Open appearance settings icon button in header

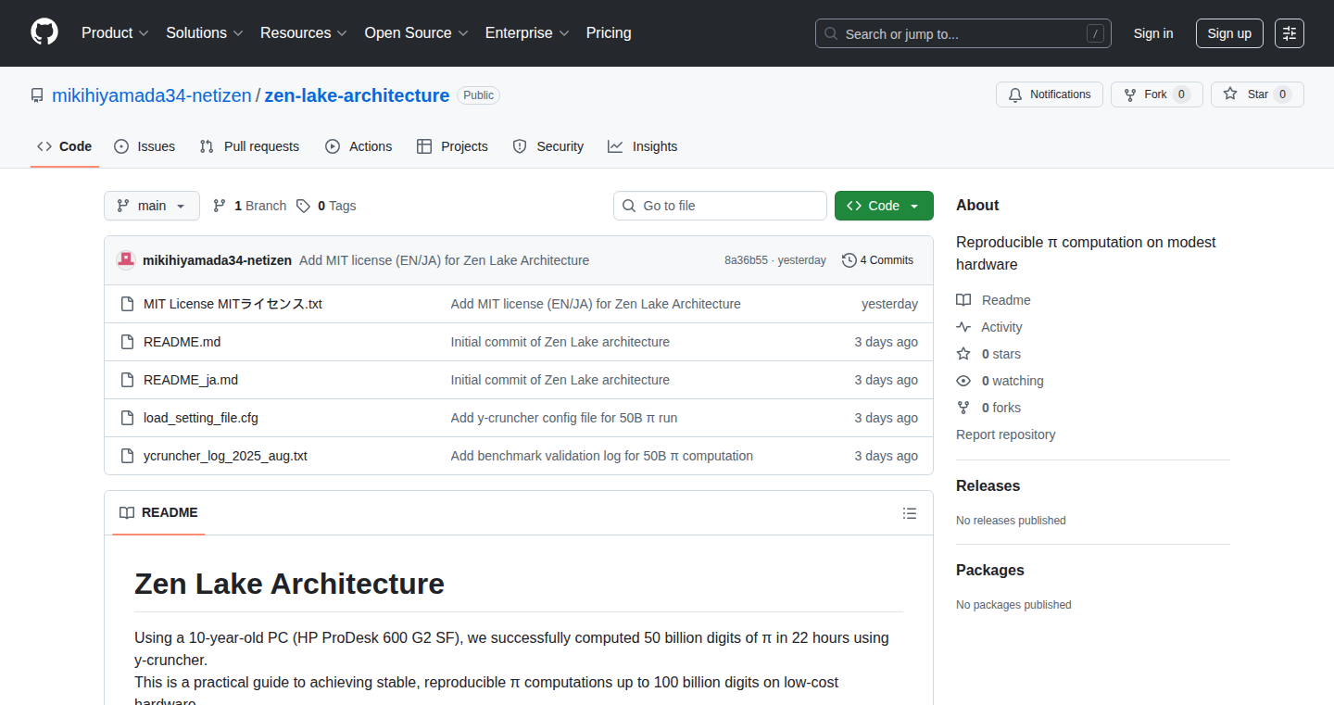tap(1290, 33)
